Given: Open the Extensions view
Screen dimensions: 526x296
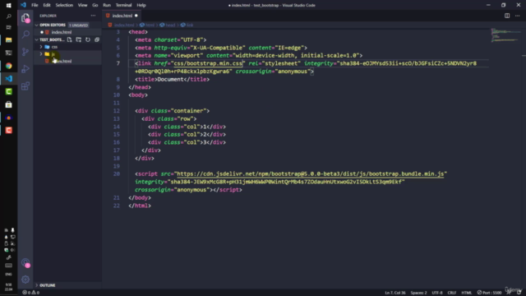Looking at the screenshot, I should (x=25, y=86).
